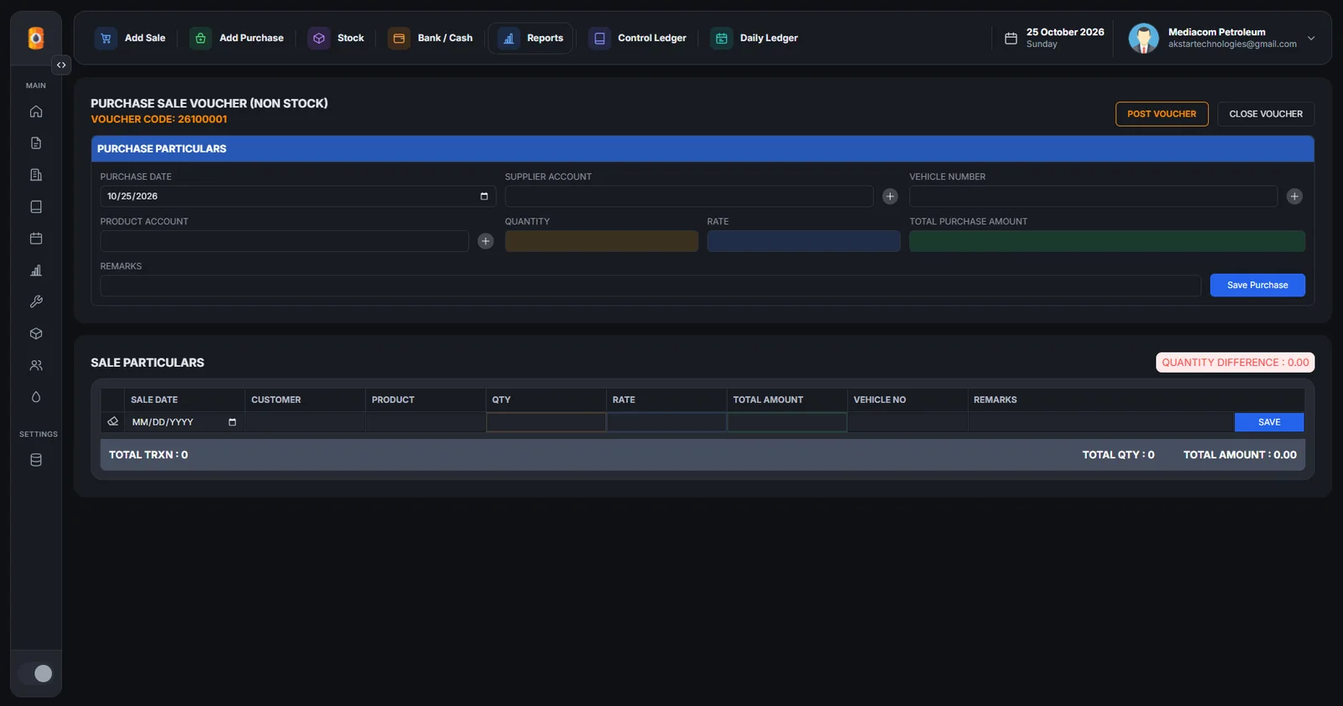Open the sidebar calendar icon
This screenshot has width=1343, height=706.
point(36,238)
